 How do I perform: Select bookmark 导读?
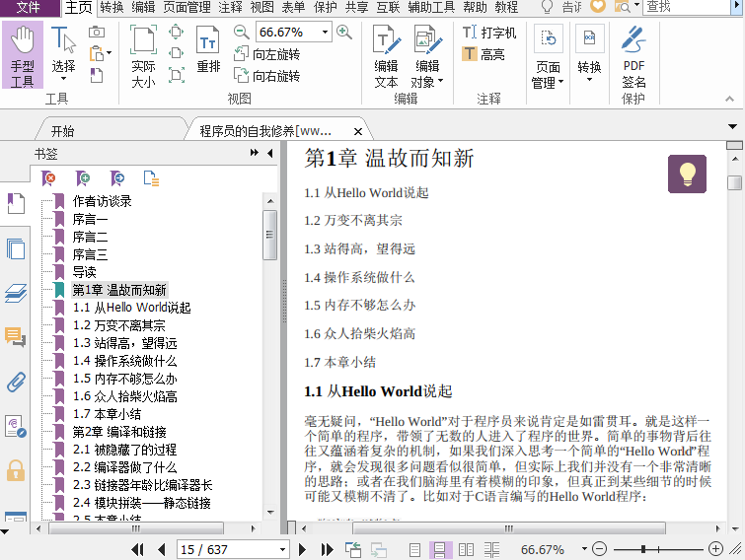point(84,272)
